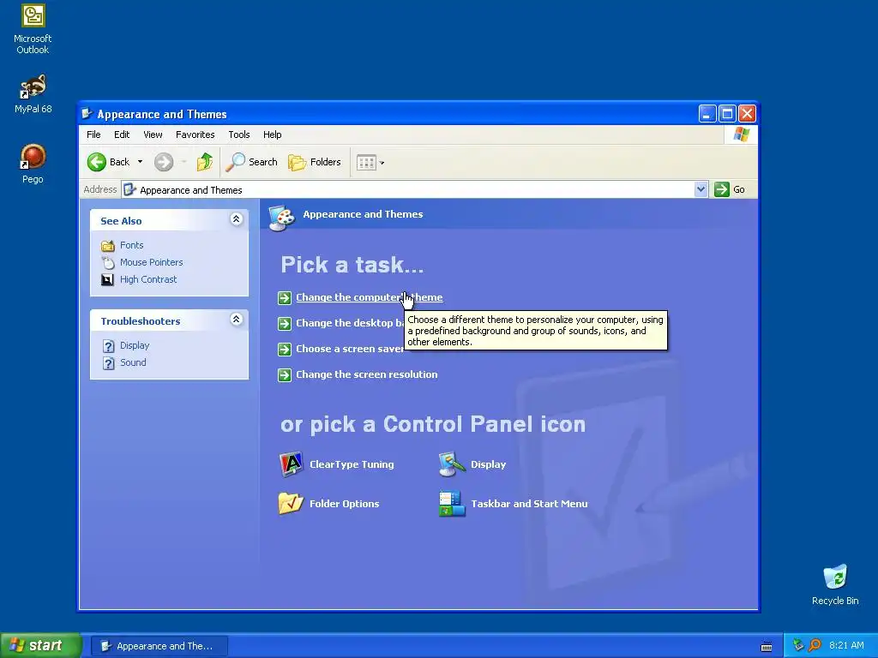The height and width of the screenshot is (658, 878).
Task: Click arrow icon beside Choose a screen saver
Action: point(285,350)
